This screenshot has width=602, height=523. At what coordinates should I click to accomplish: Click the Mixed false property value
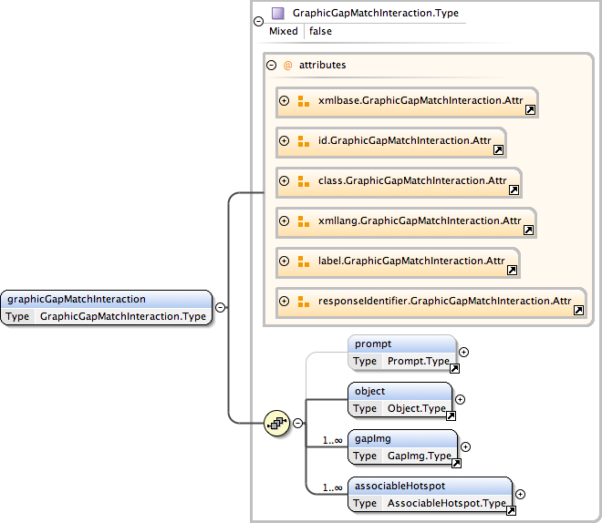point(320,31)
